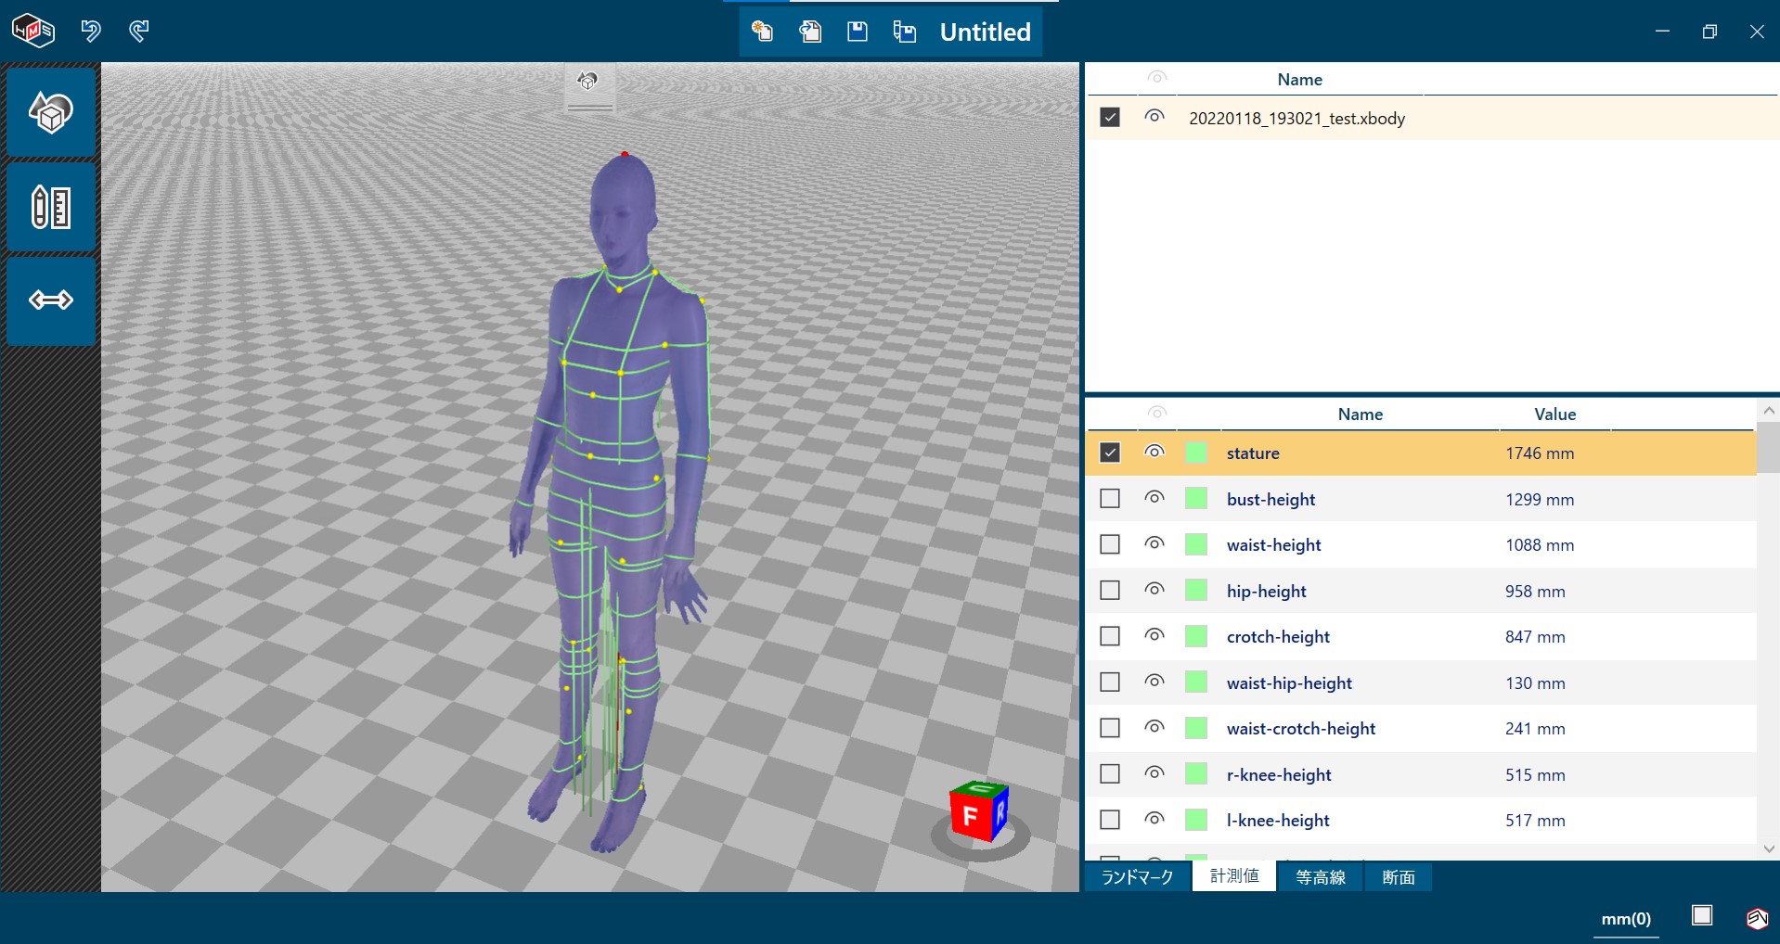
Task: Switch to the 断面 tab
Action: [x=1398, y=876]
